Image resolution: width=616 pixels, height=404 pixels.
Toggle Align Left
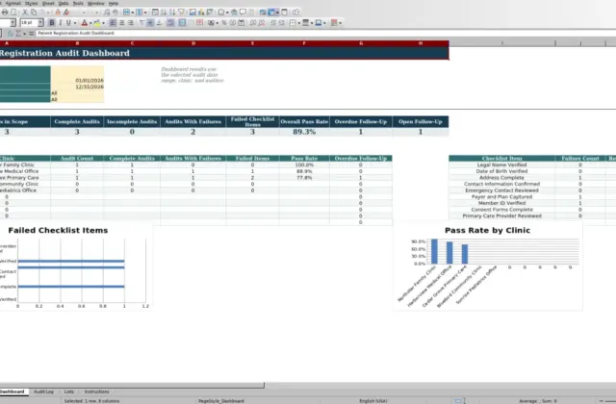[113, 23]
